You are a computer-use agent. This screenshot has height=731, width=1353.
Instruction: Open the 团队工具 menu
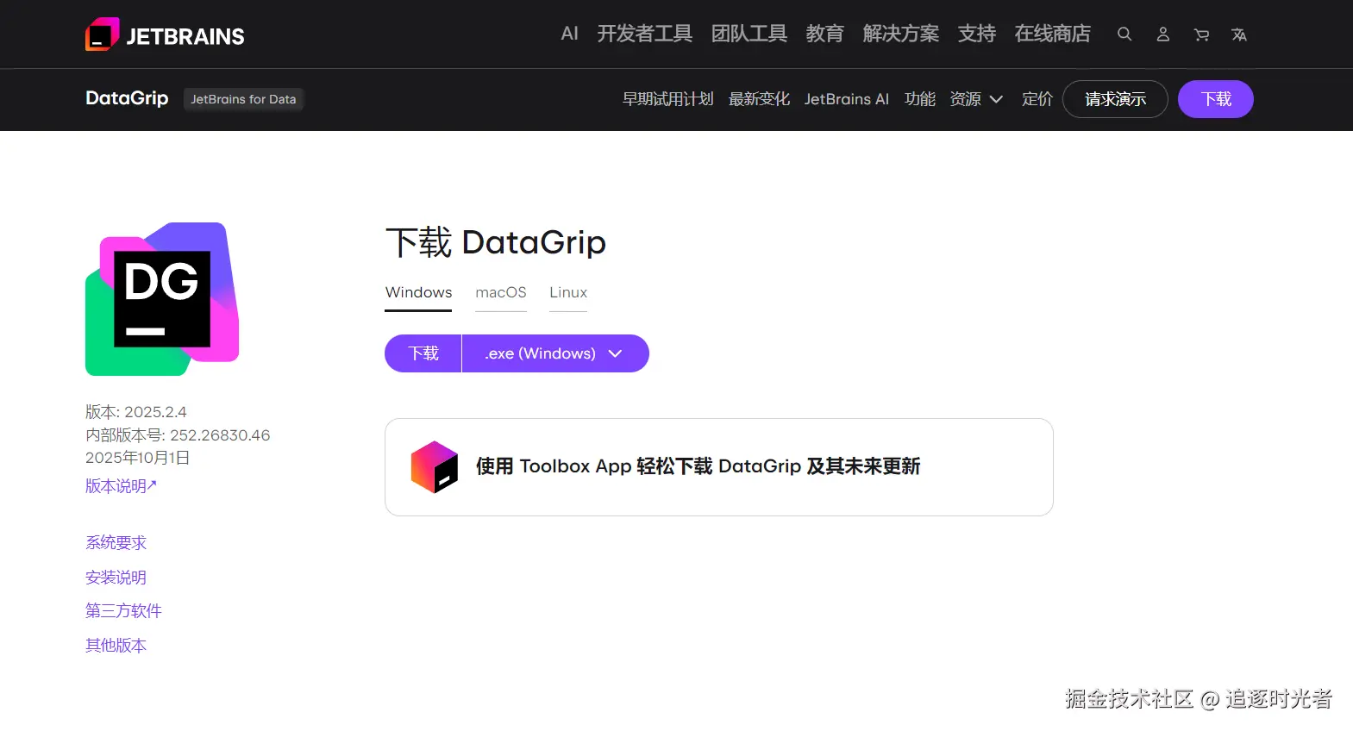pos(749,34)
